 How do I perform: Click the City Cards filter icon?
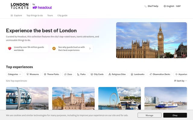(92, 74)
